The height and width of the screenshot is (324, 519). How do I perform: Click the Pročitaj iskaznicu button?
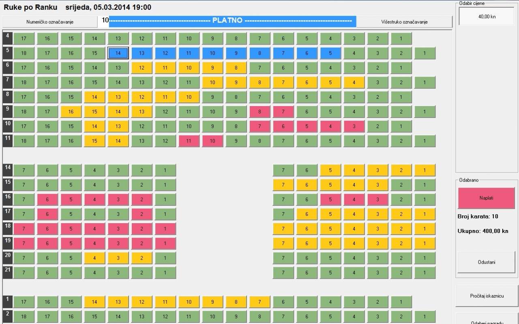[x=487, y=296]
